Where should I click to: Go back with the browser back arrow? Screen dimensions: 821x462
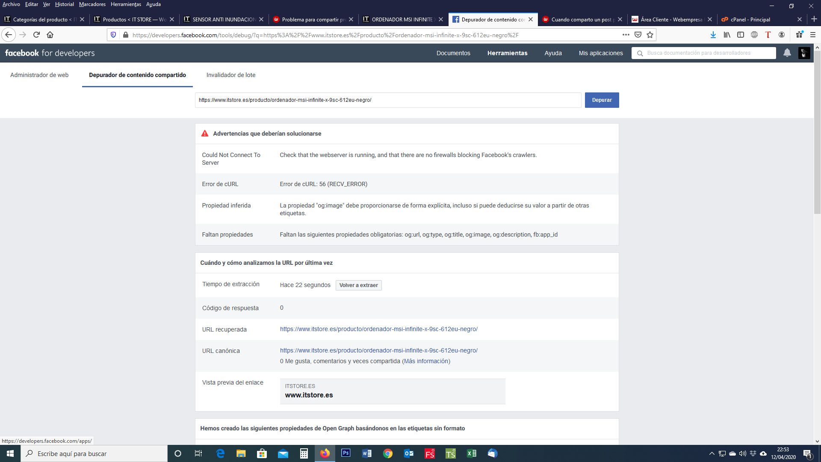click(9, 35)
